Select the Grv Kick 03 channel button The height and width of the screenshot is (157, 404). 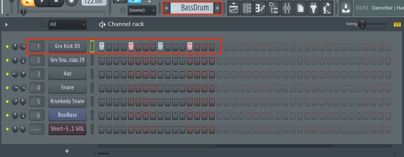[x=67, y=46]
